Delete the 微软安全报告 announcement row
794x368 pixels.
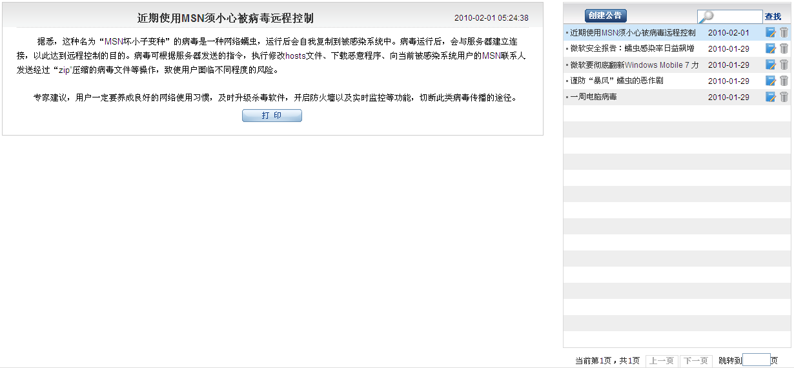pos(784,48)
